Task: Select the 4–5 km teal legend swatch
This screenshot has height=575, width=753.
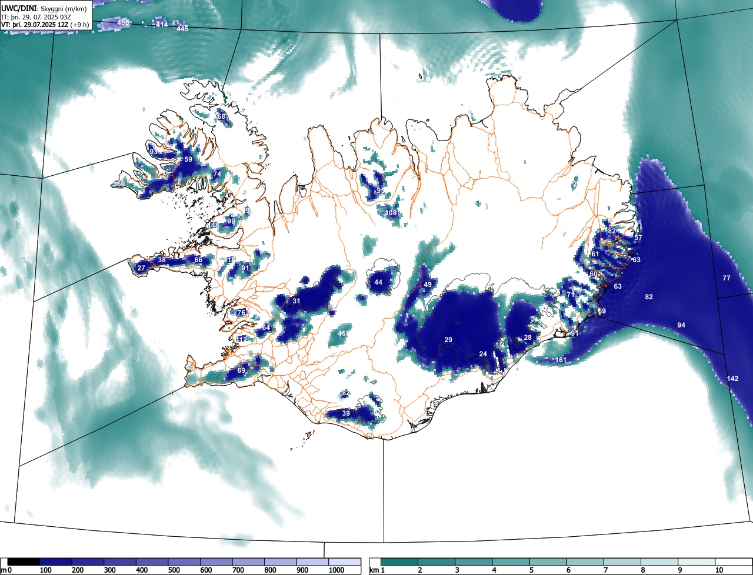Action: tap(511, 562)
